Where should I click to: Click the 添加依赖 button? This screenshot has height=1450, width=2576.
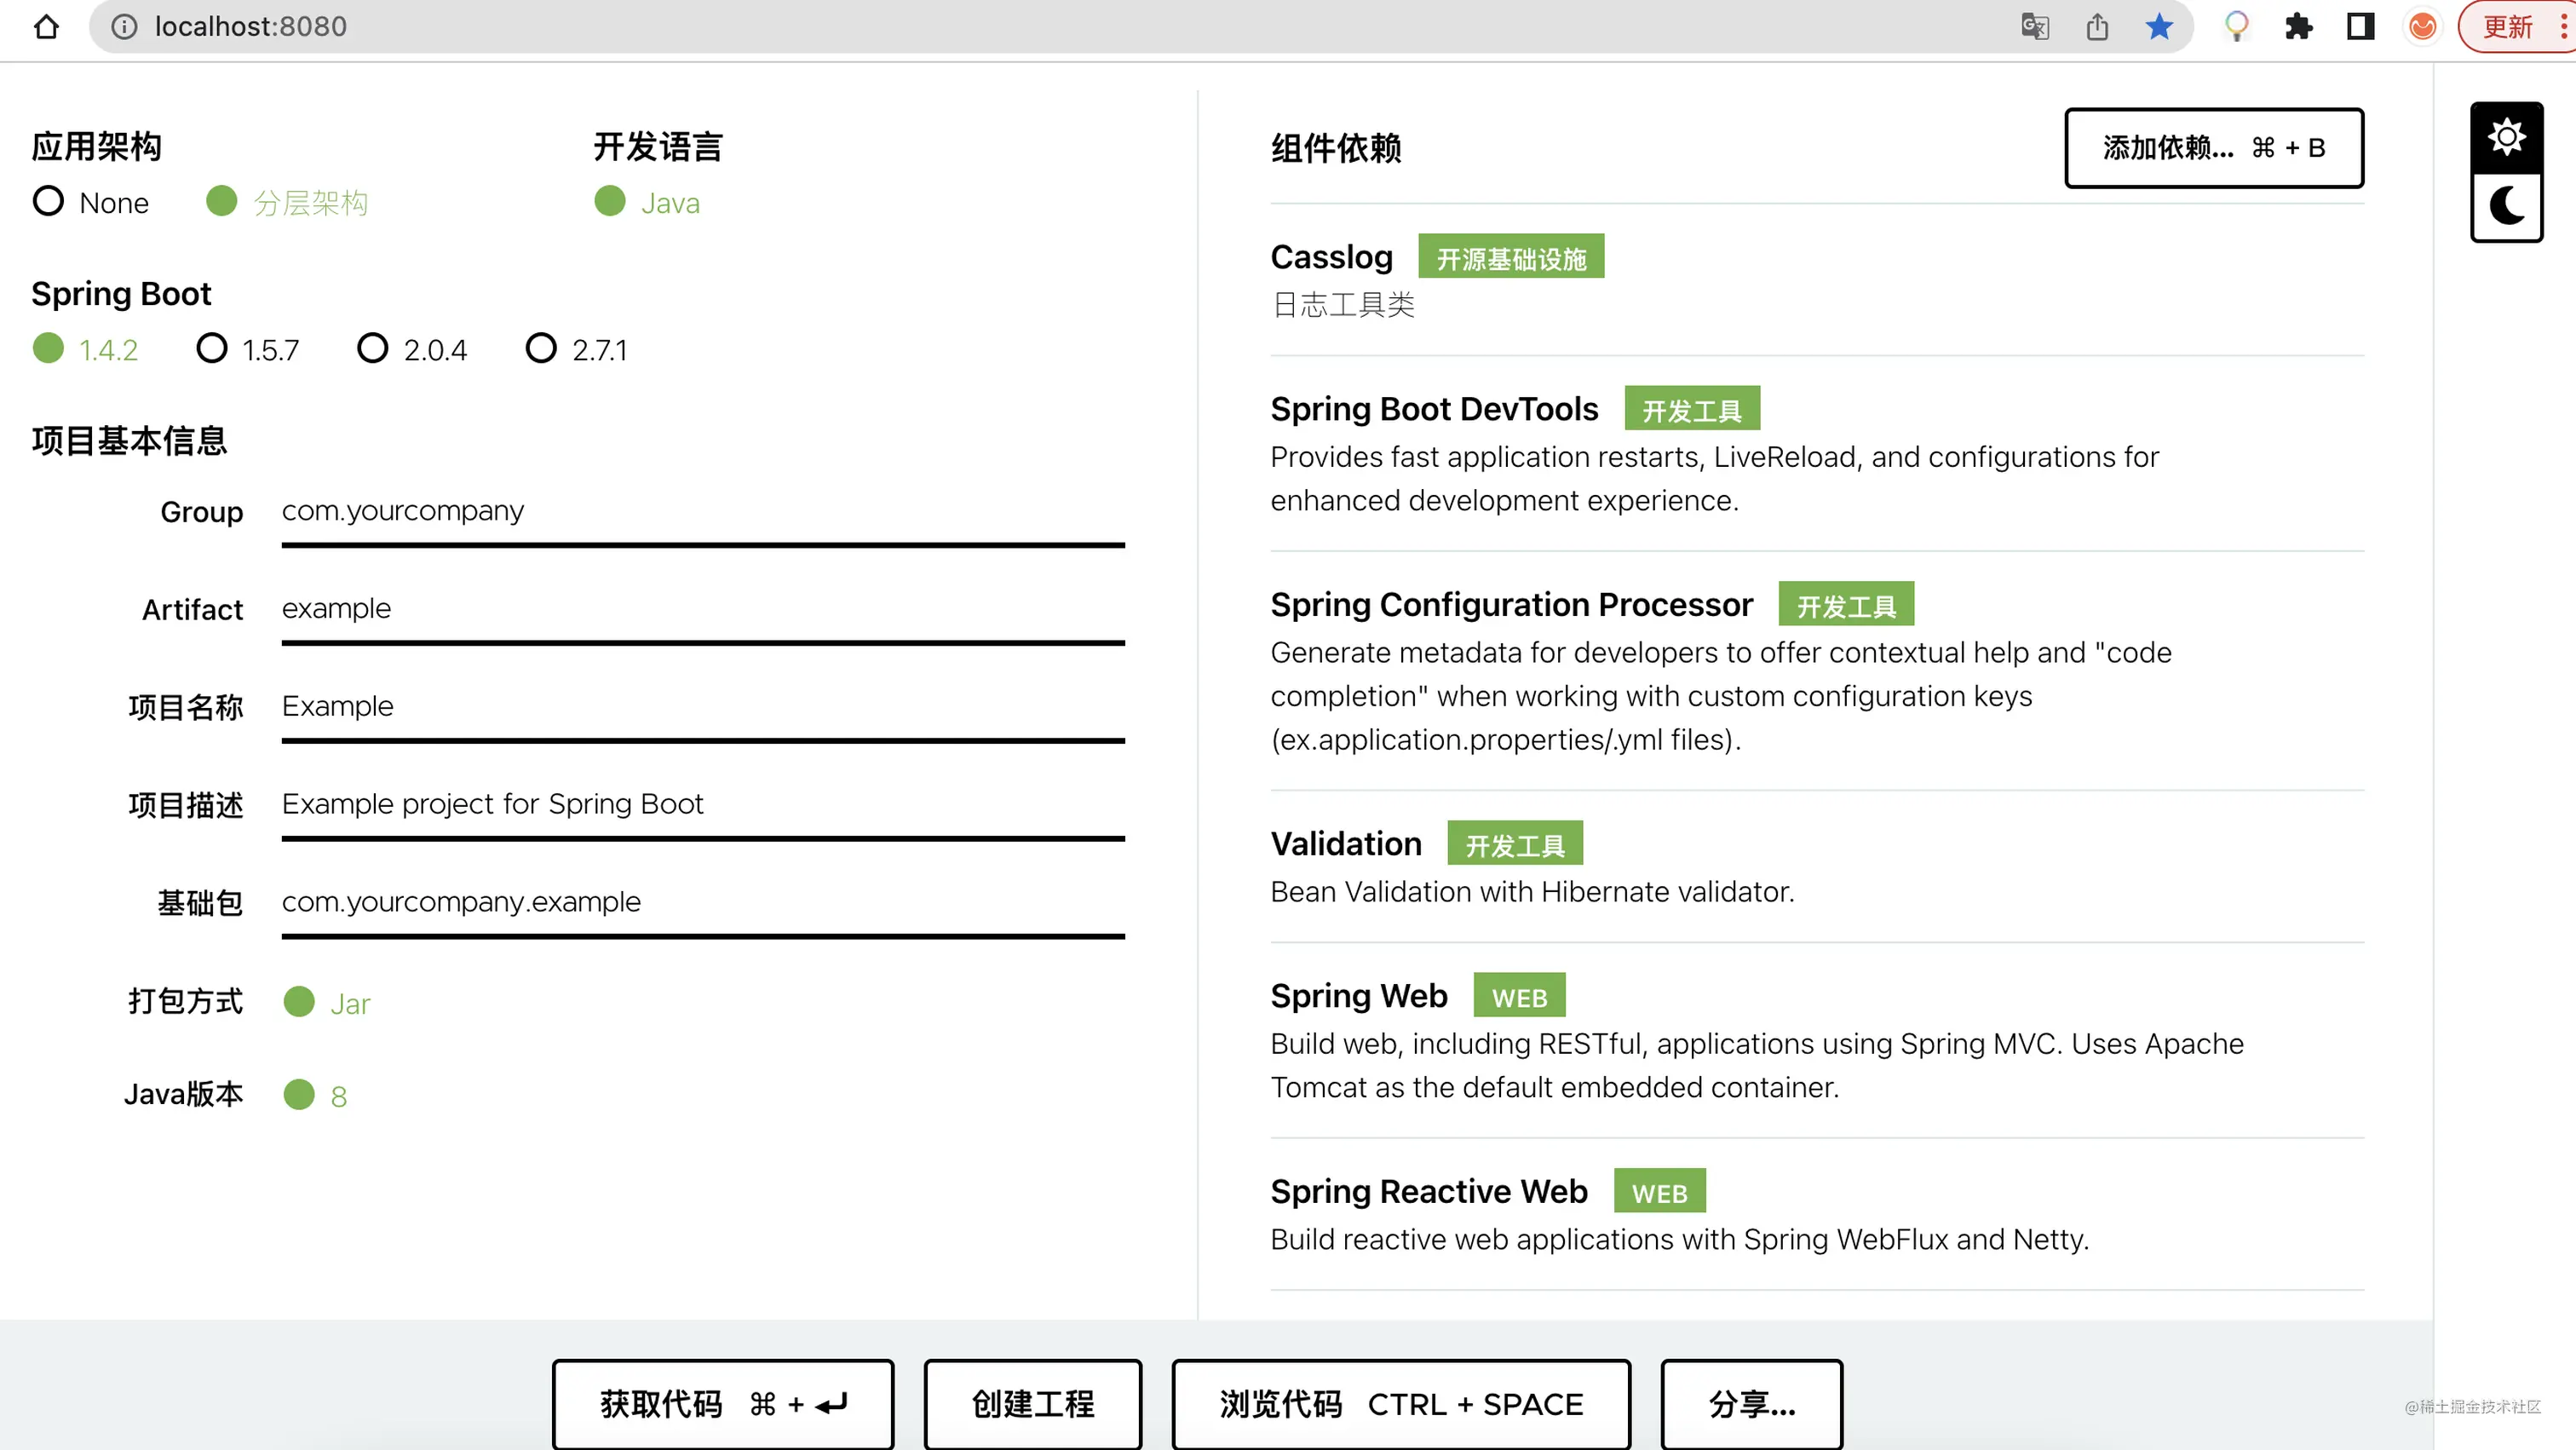(2214, 148)
